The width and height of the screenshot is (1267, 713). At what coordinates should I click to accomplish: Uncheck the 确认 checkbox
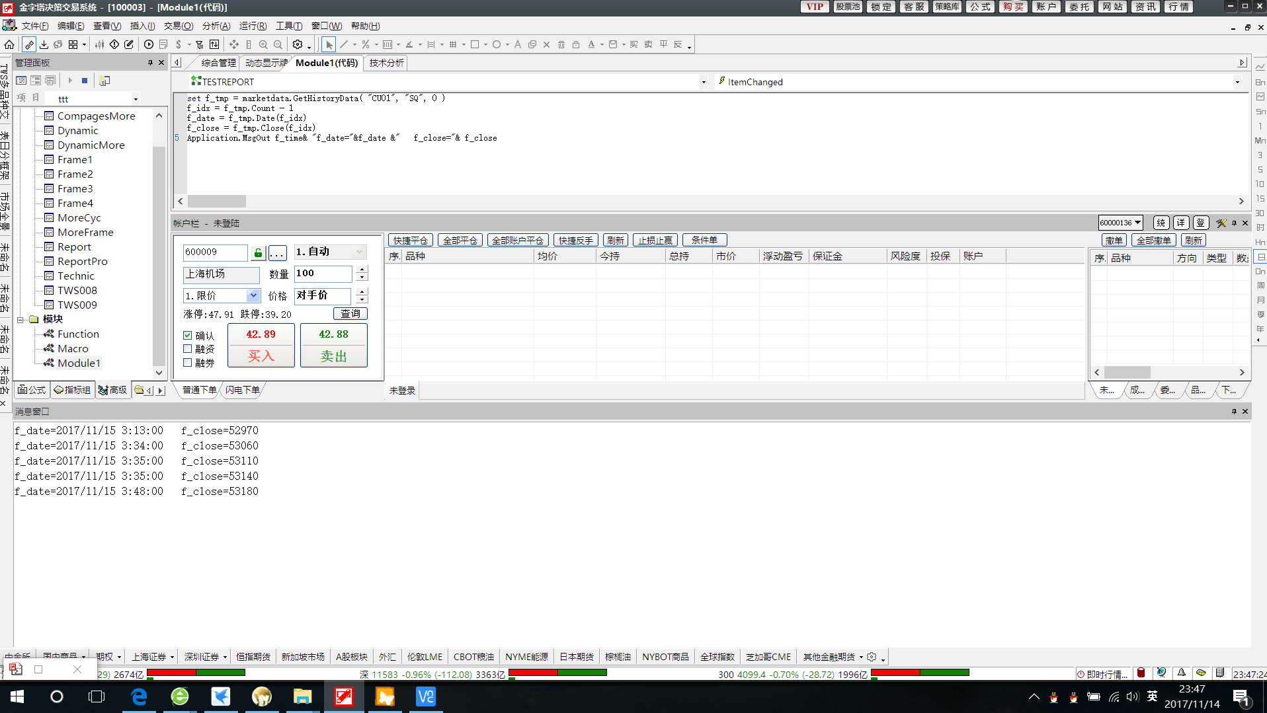point(188,336)
